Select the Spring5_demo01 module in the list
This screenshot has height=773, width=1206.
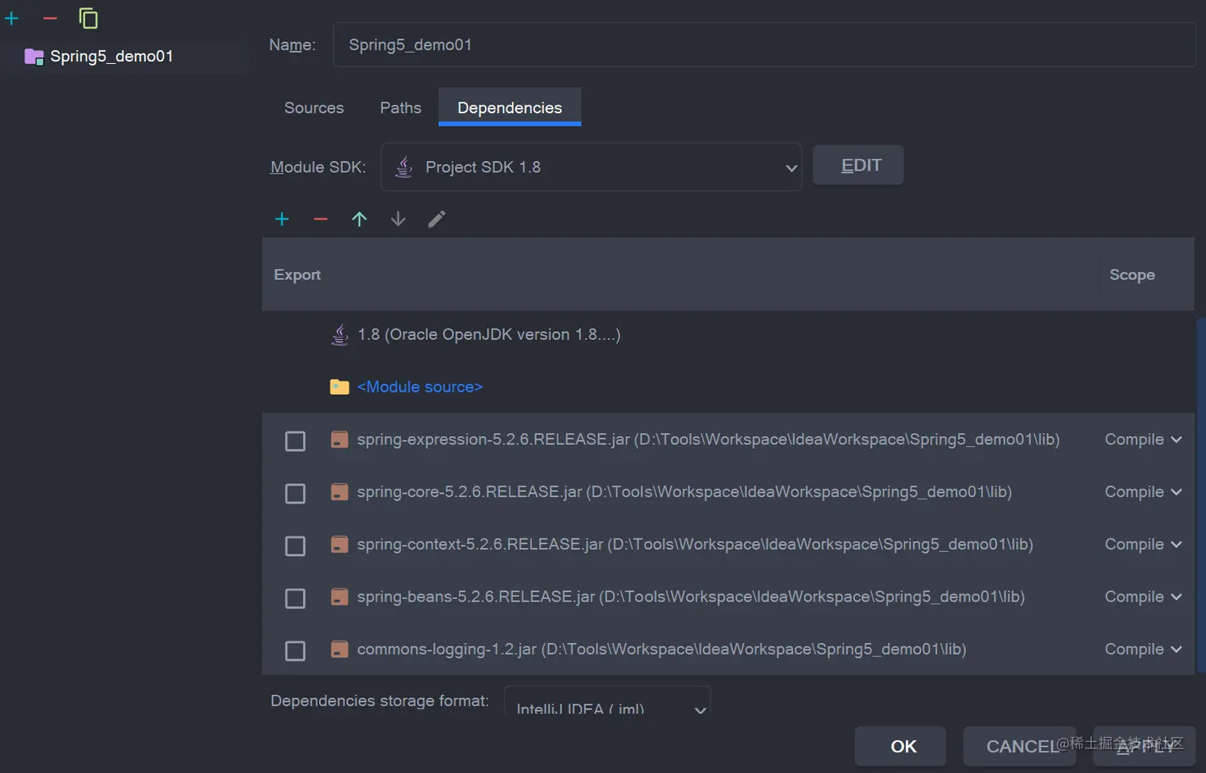point(124,56)
